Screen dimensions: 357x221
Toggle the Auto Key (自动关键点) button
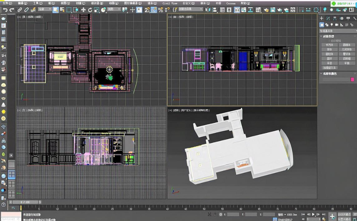pos(345,214)
